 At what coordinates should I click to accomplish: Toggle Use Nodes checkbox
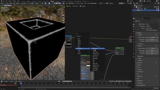pyautogui.click(x=91, y=3)
